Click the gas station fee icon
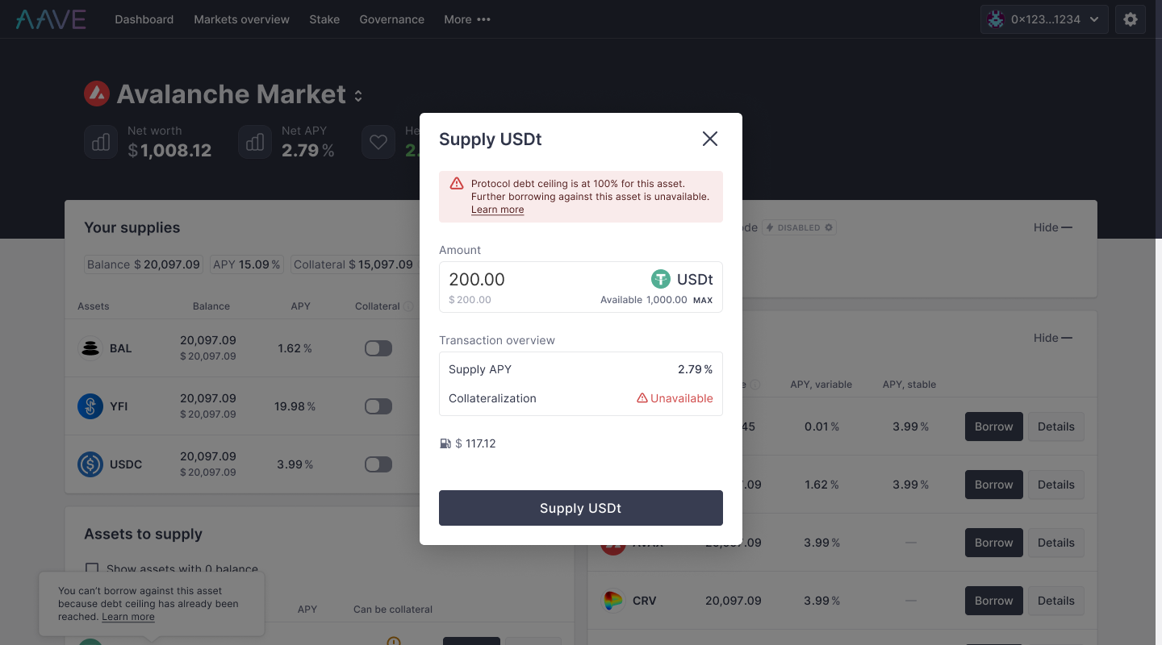 (x=445, y=443)
